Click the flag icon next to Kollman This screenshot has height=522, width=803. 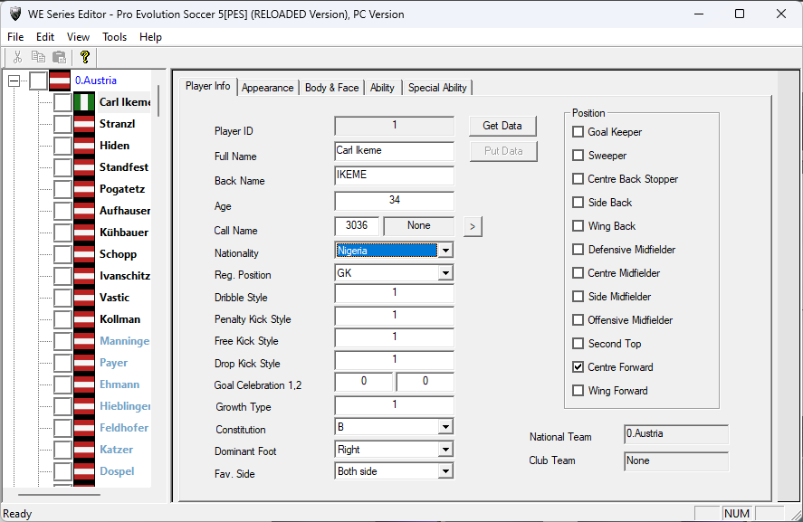84,319
